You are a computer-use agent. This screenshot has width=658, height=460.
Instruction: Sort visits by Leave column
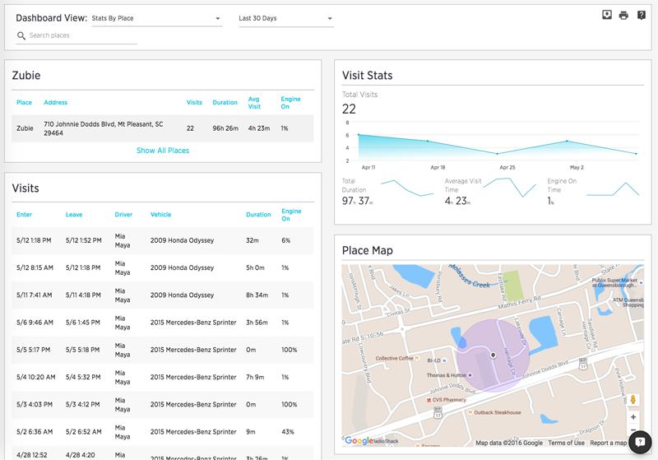click(x=74, y=215)
